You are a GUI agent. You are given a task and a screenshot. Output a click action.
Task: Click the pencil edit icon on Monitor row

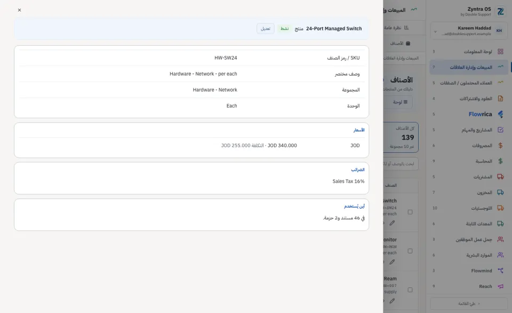(x=392, y=262)
